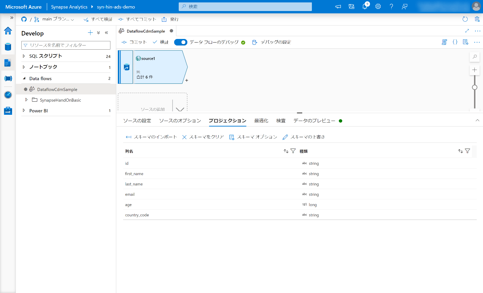The width and height of the screenshot is (483, 293).
Task: Click Validate (検証) in dataflow toolbar
Action: click(x=160, y=42)
